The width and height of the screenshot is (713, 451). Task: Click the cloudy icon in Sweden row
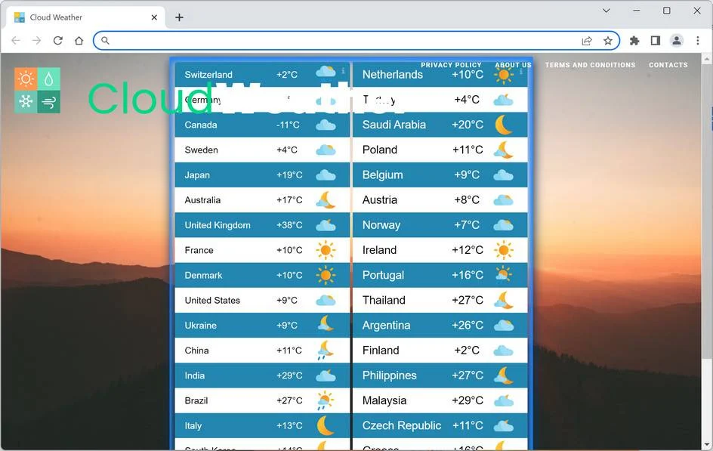326,150
